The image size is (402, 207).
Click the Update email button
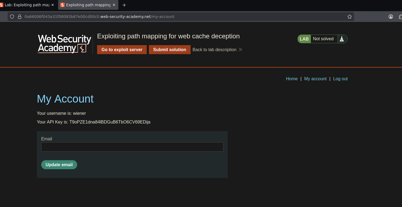(x=59, y=165)
